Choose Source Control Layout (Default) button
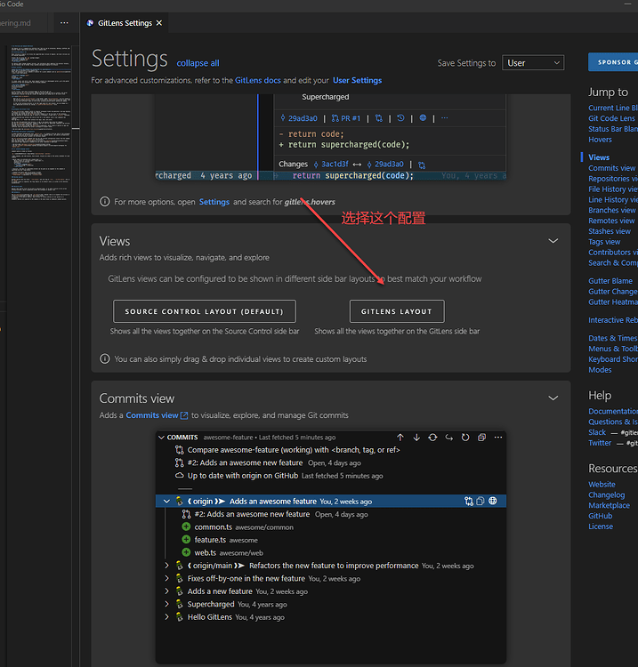Screen dimensions: 638x667 click(x=205, y=311)
